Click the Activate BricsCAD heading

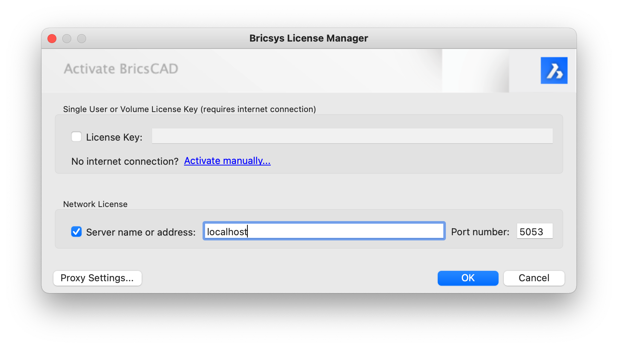[x=121, y=69]
